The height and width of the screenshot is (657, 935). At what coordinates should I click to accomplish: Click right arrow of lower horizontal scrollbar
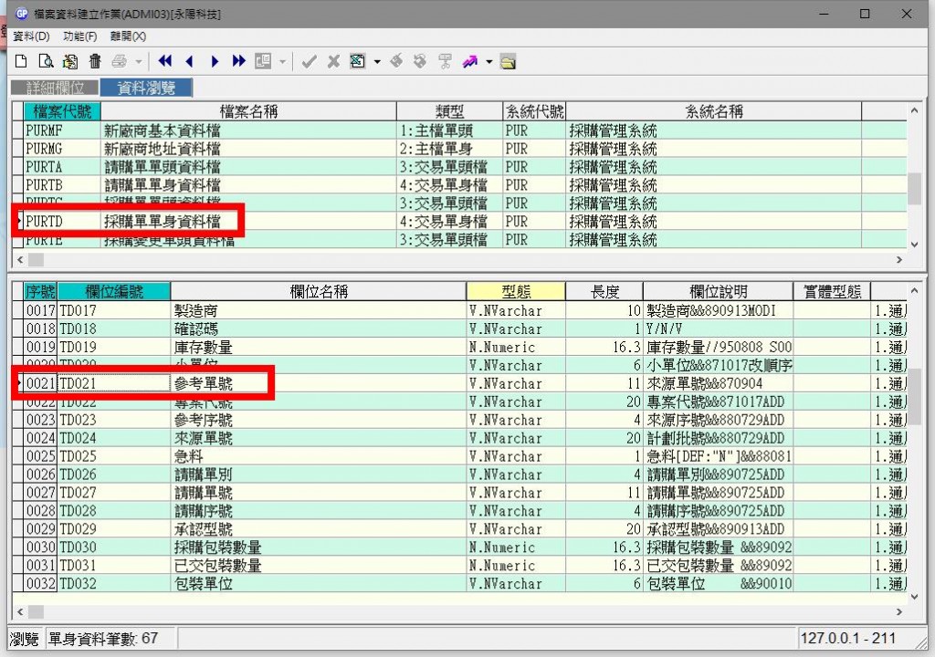(899, 611)
